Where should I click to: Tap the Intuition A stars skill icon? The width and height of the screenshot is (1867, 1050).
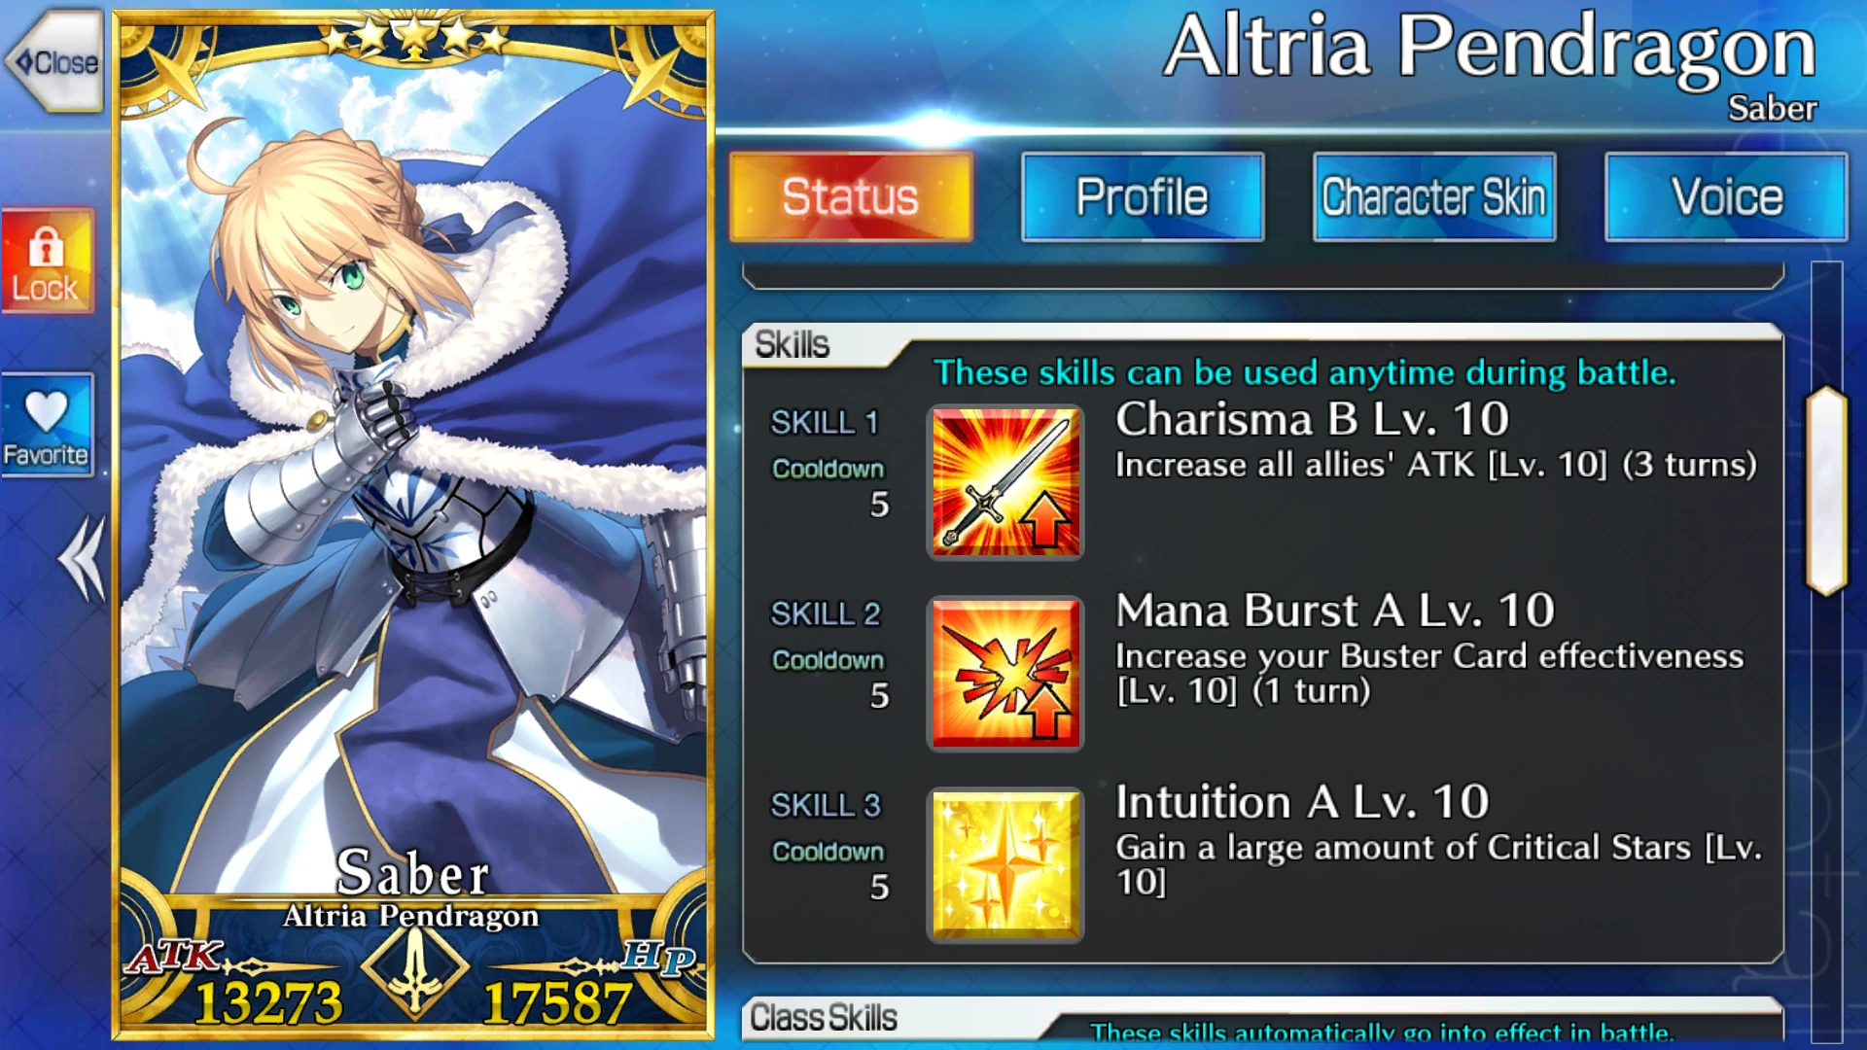(1005, 865)
